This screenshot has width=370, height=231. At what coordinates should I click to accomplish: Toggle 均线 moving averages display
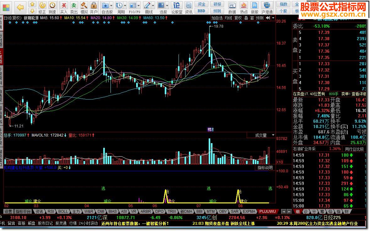click(x=228, y=18)
